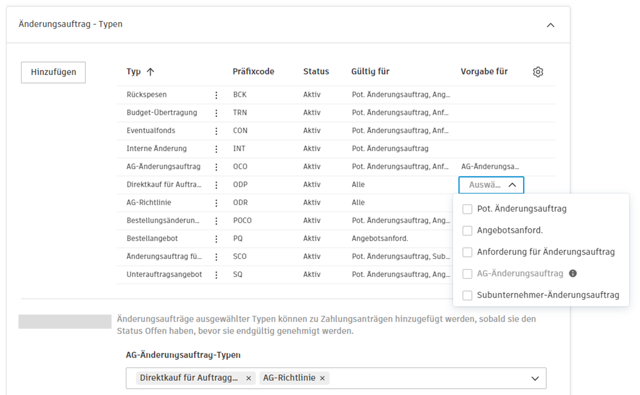640x395 pixels.
Task: Open the table column settings gear
Action: [538, 72]
